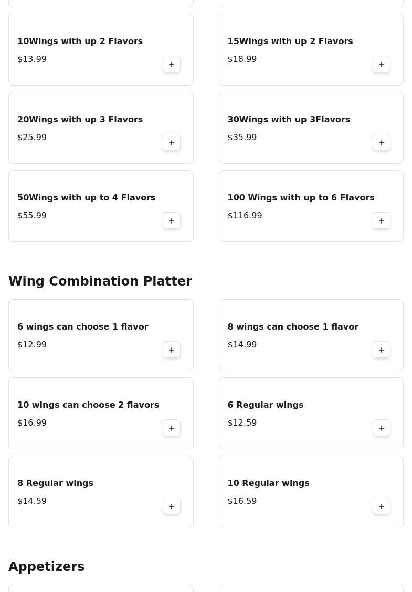This screenshot has height=592, width=412.
Task: Add 50Wings with up to 4 Flavors
Action: tap(172, 221)
